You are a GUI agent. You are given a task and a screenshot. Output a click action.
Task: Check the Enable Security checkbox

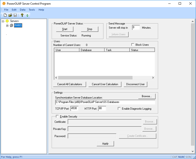point(57,116)
